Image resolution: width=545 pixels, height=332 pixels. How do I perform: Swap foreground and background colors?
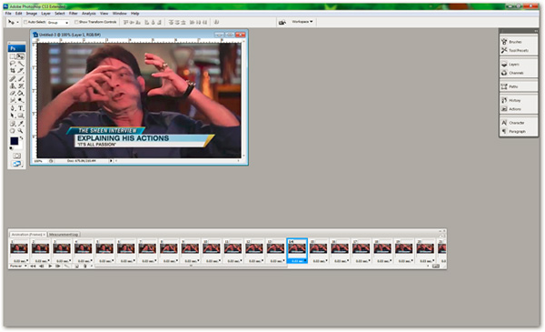point(22,138)
